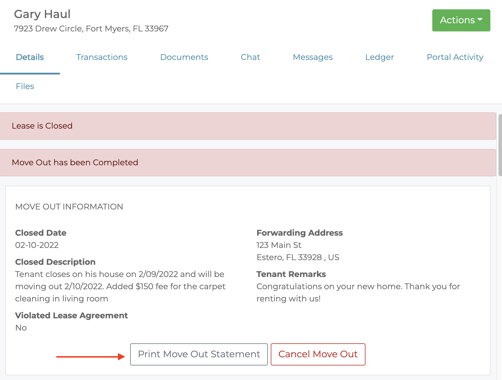Open the Ledger tab
Viewport: 502px width, 380px height.
point(379,57)
